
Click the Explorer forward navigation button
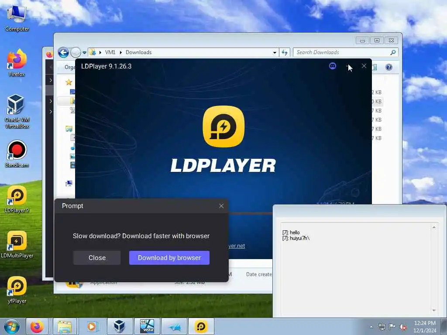pyautogui.click(x=76, y=52)
